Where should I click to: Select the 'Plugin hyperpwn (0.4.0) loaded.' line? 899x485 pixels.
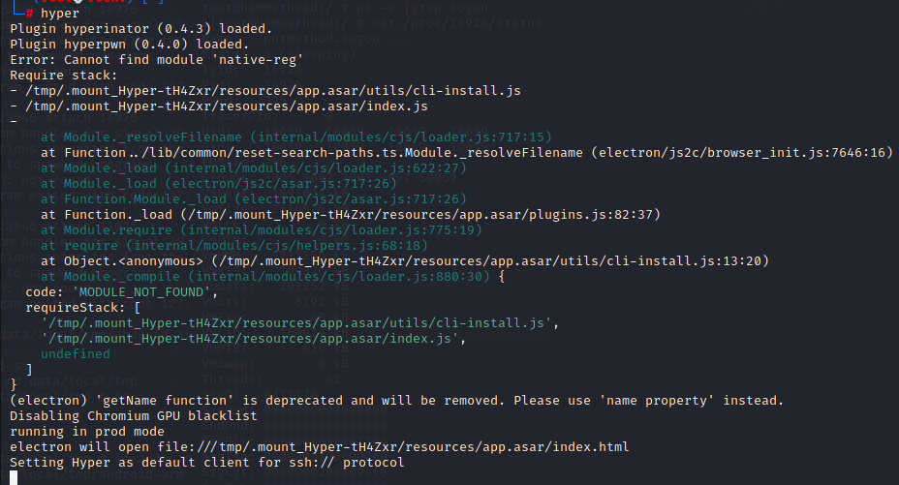pos(130,45)
